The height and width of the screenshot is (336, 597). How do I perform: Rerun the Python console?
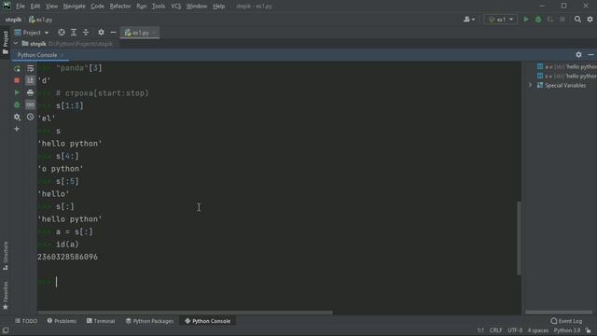click(x=17, y=68)
